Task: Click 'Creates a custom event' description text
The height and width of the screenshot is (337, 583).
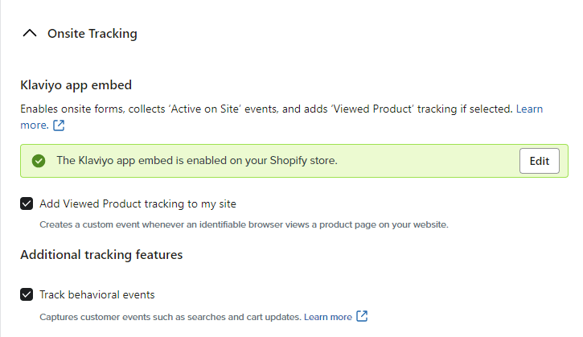Action: (244, 224)
